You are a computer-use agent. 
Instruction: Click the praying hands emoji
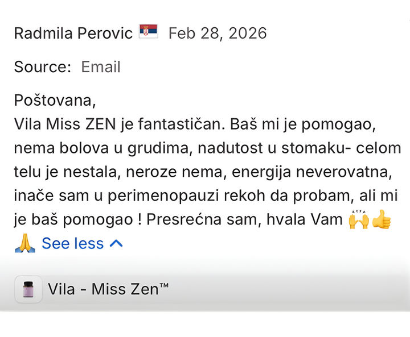click(25, 243)
